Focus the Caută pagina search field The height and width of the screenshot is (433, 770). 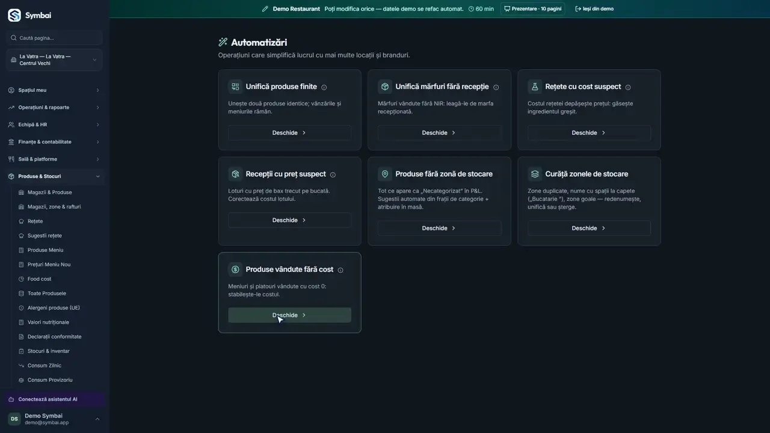pyautogui.click(x=54, y=38)
